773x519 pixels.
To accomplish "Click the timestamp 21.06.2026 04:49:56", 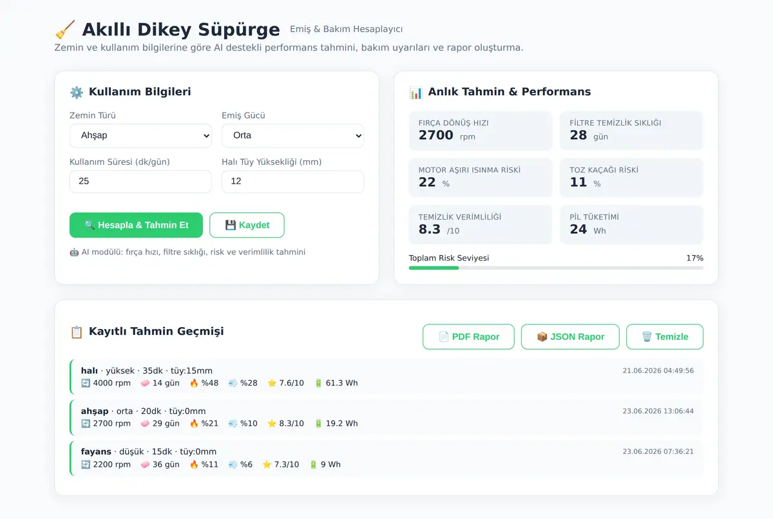I will 658,371.
